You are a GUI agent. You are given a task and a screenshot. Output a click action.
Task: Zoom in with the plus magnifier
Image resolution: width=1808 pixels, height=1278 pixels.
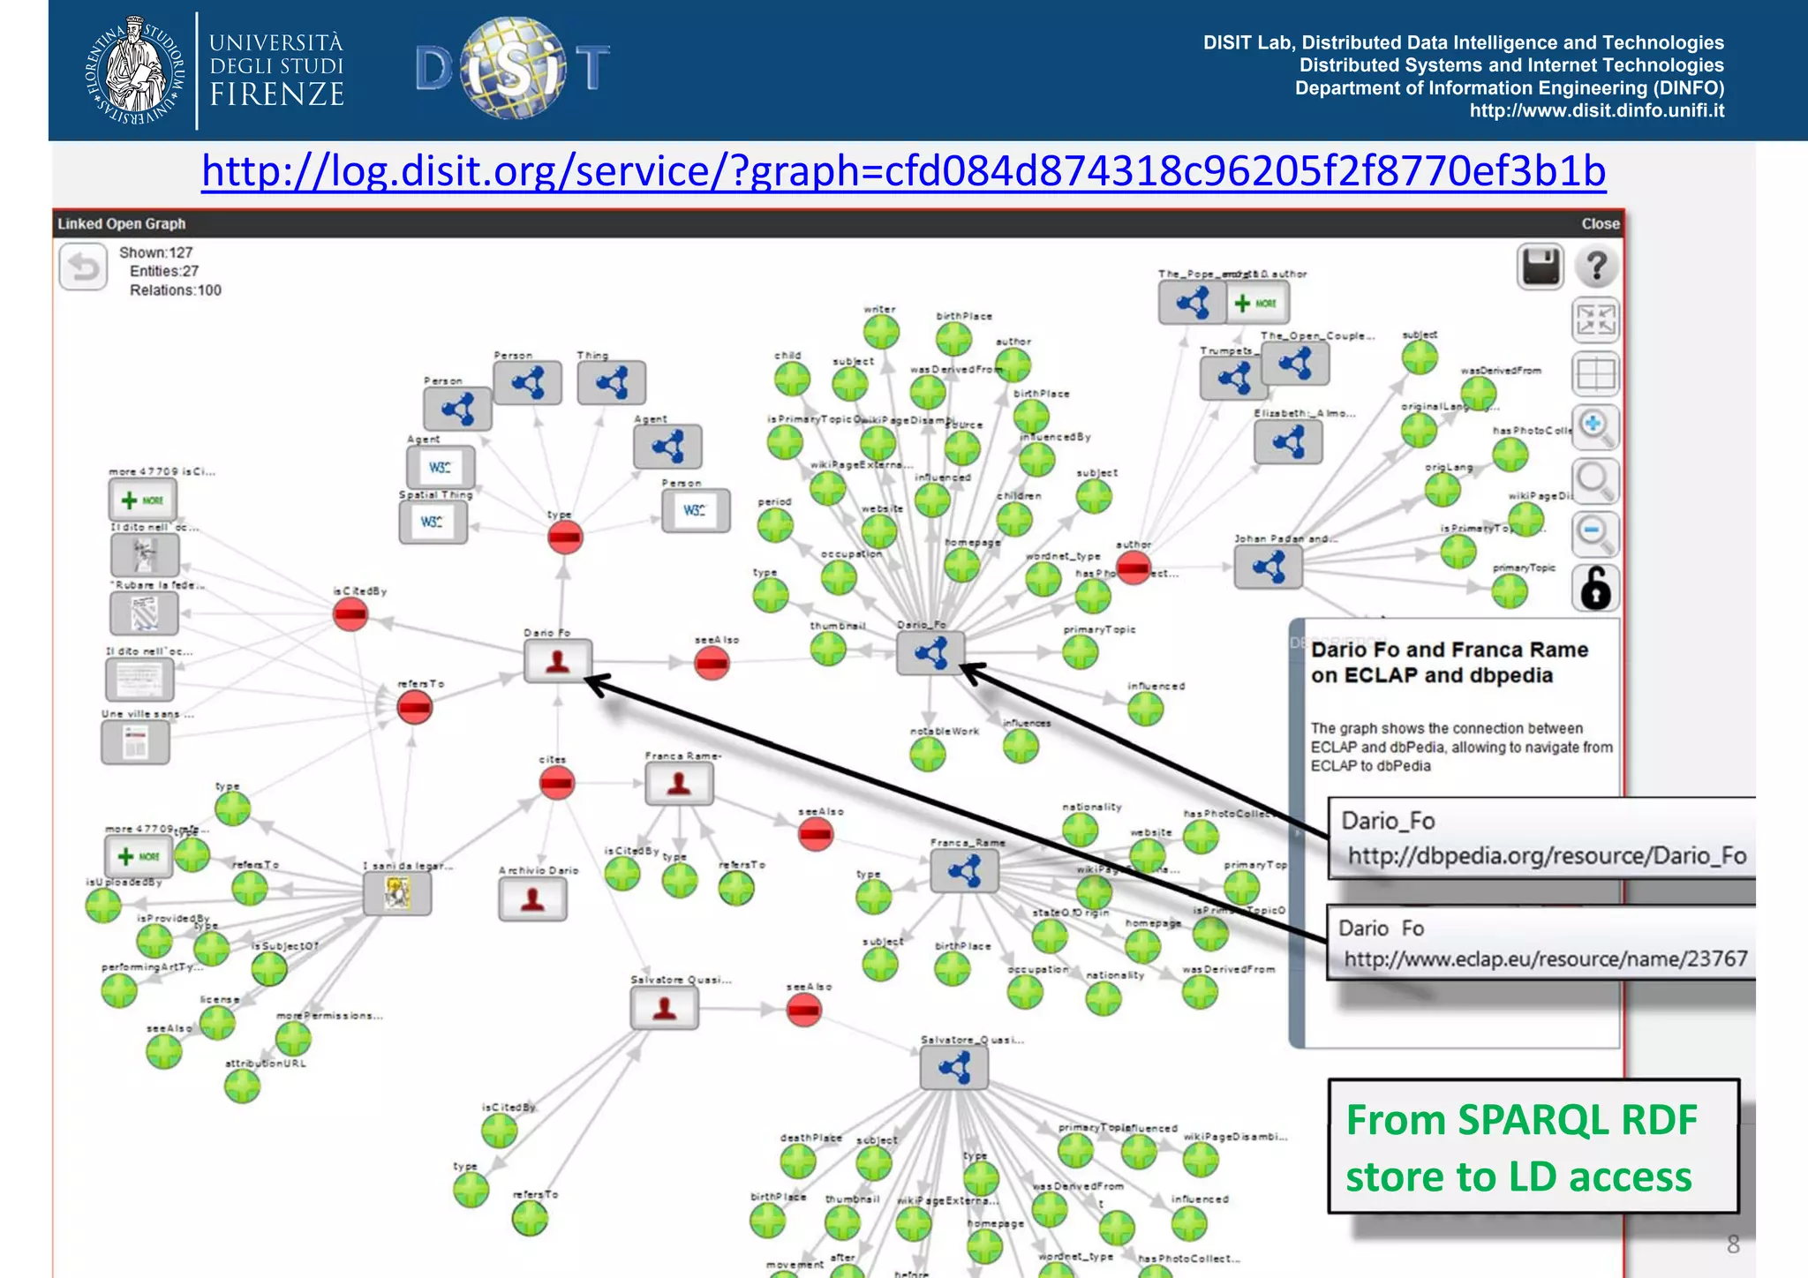point(1596,427)
